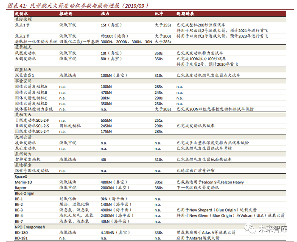
Task: Click the "星际荣耀" company row
Action: (150, 20)
